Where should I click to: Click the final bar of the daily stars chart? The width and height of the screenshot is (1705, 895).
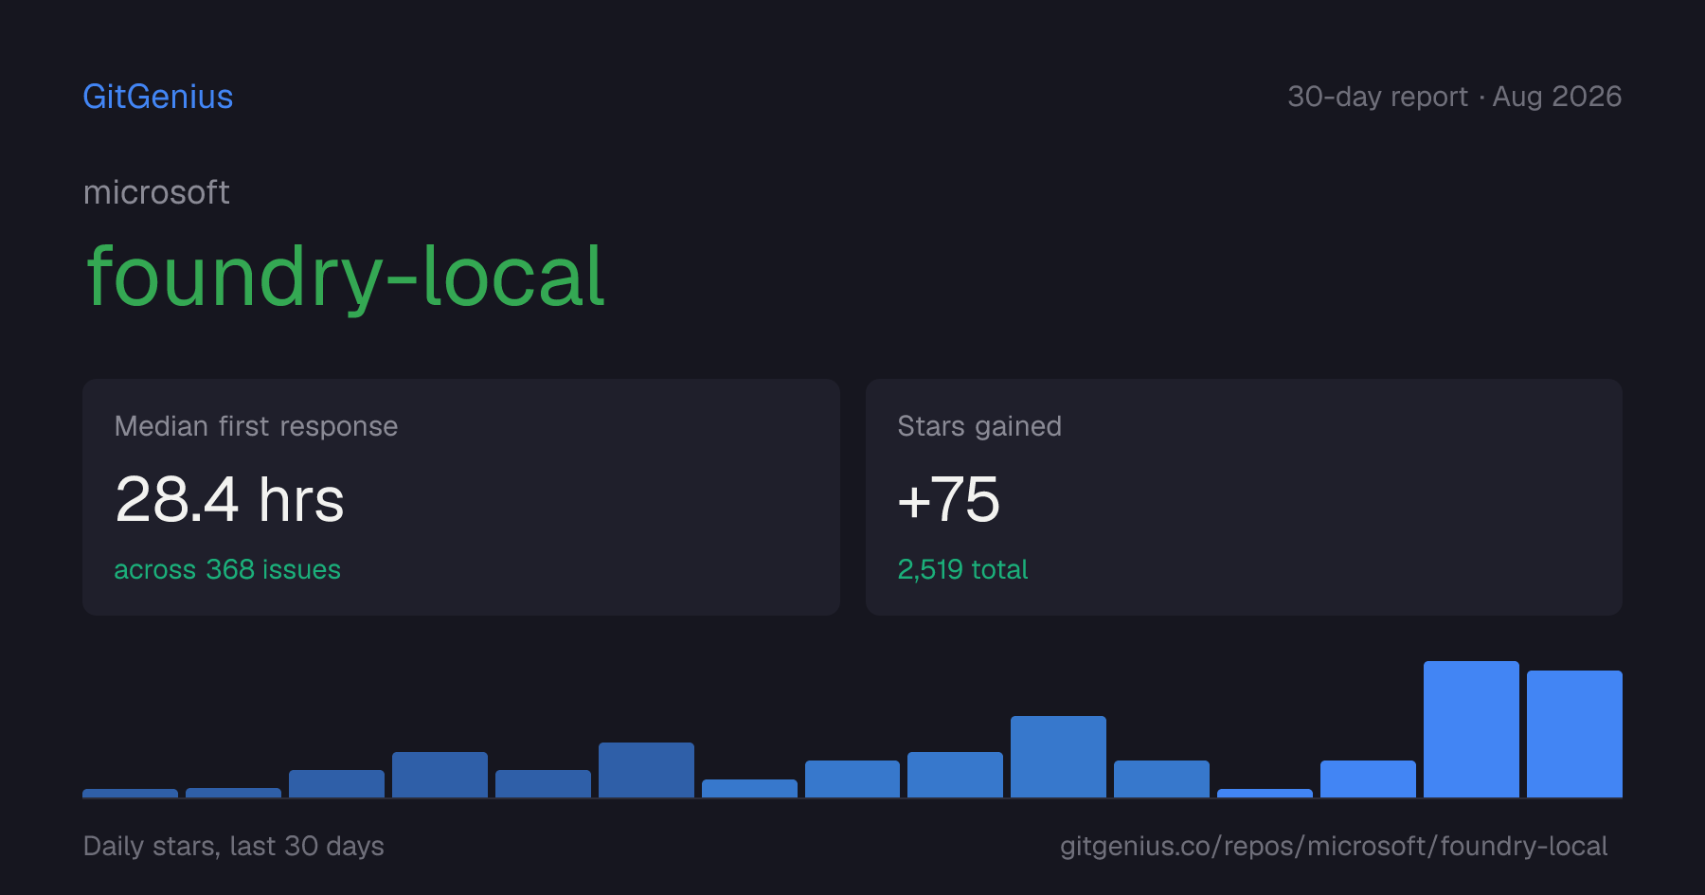[x=1574, y=734]
